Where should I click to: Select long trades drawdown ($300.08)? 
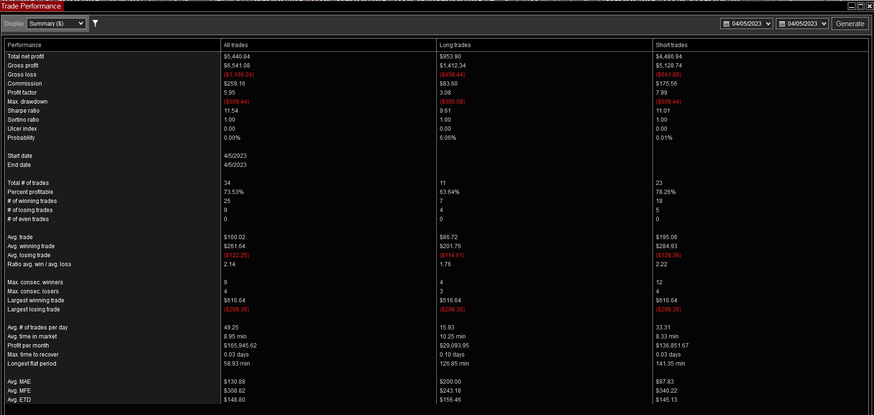point(452,102)
